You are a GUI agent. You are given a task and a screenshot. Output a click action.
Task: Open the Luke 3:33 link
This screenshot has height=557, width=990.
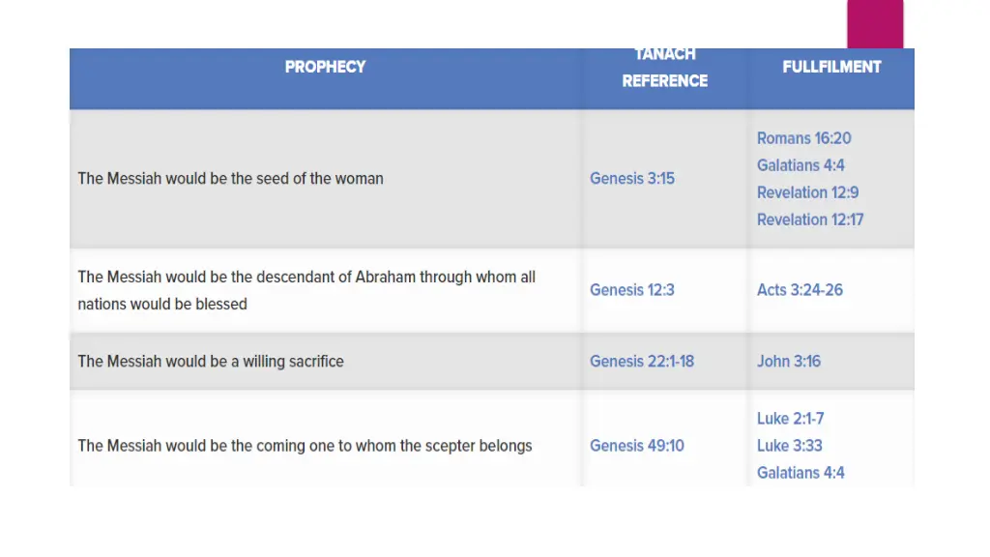[789, 446]
